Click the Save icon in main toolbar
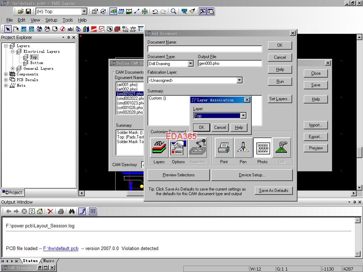Image resolution: width=363 pixels, height=272 pixels. [x=28, y=11]
